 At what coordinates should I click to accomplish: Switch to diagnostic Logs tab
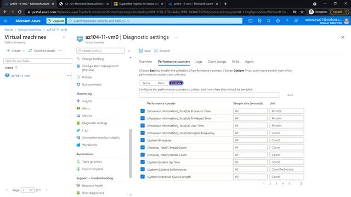click(199, 62)
